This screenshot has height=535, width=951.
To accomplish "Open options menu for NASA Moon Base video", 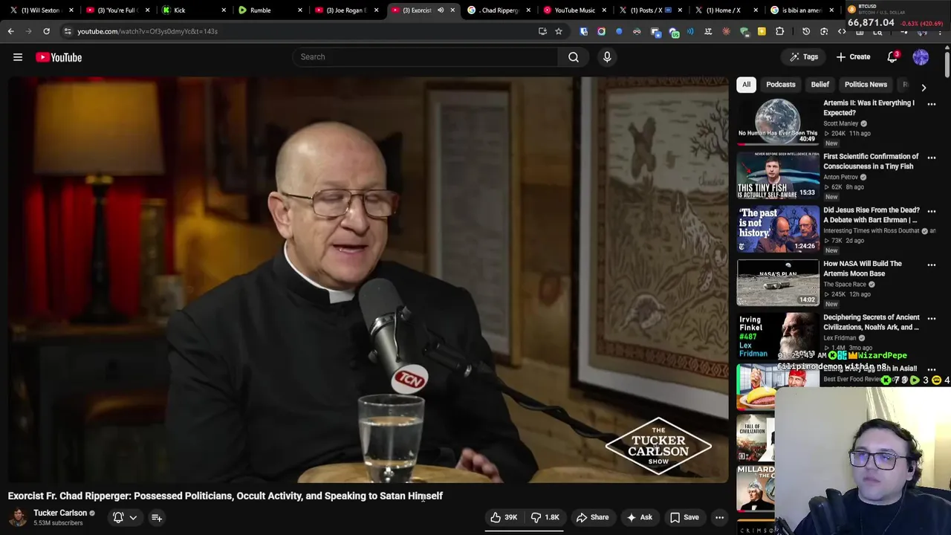I will pos(932,265).
